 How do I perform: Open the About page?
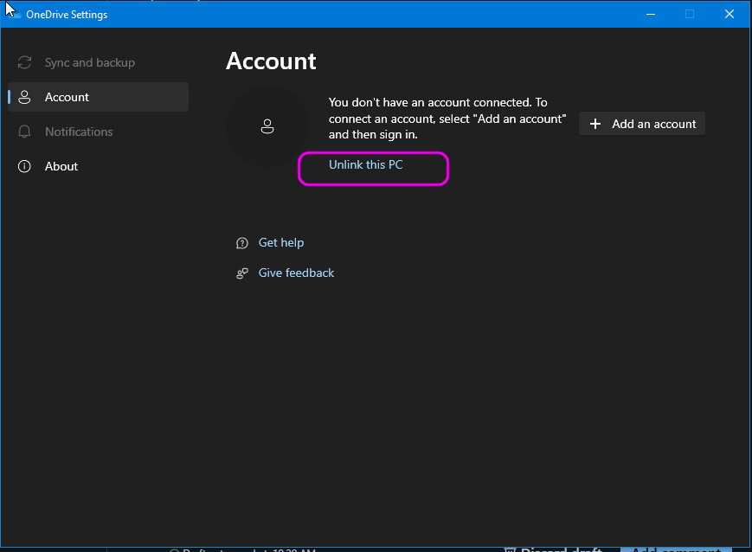pyautogui.click(x=98, y=166)
